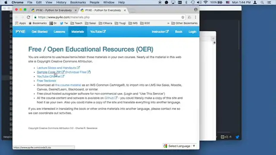The height and width of the screenshot is (155, 276).
Task: Open the Notification Center list icon
Action: coord(269,3)
